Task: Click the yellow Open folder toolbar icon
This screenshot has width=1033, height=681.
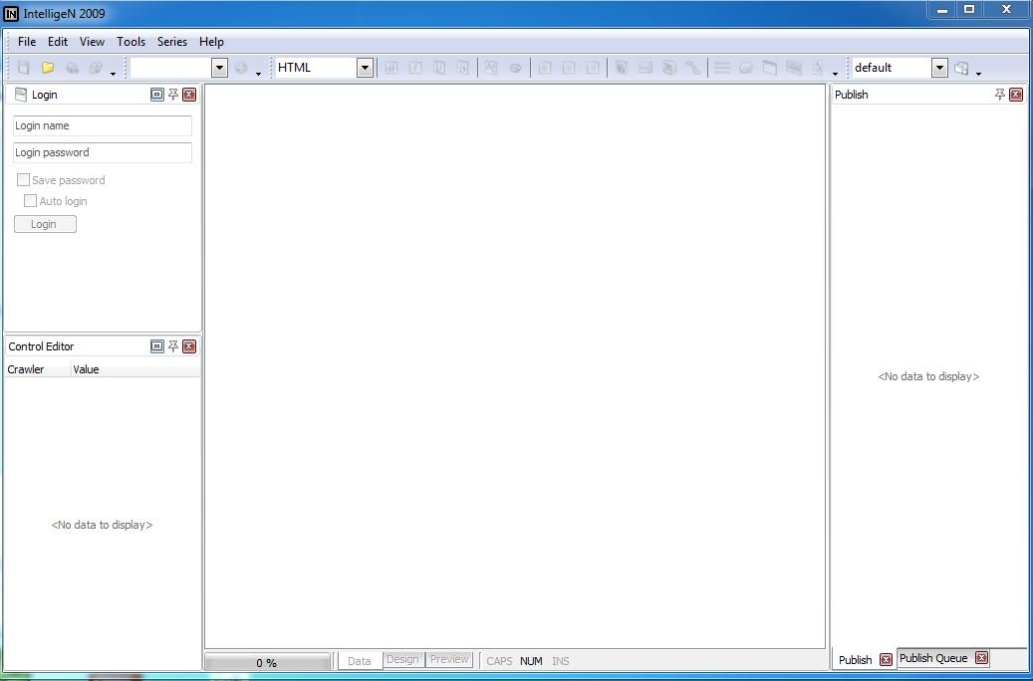Action: (x=47, y=68)
